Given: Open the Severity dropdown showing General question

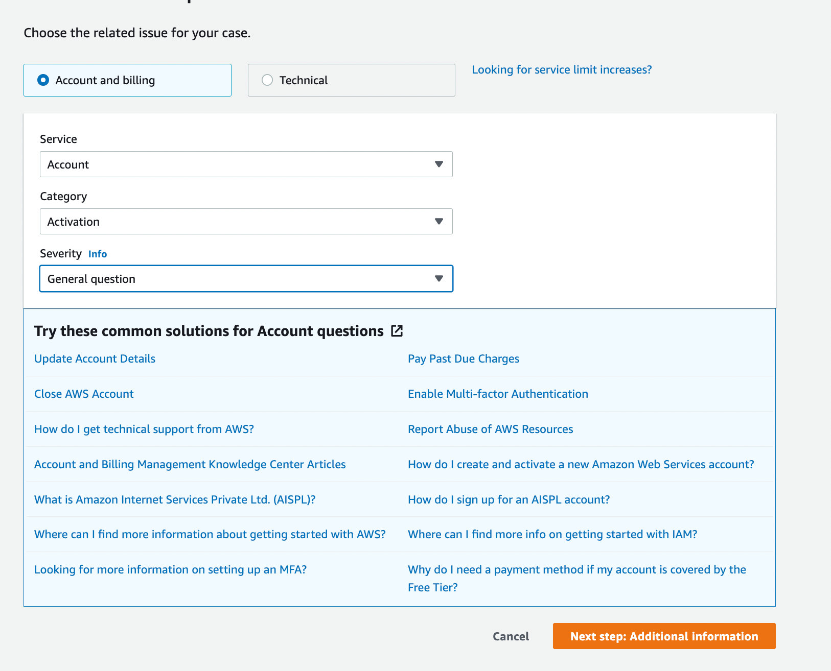Looking at the screenshot, I should (x=246, y=279).
